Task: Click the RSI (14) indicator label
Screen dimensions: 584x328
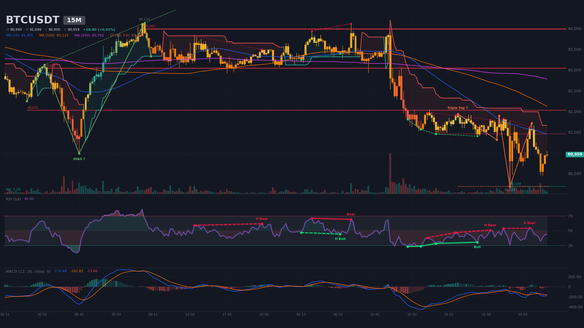Action: click(x=13, y=199)
